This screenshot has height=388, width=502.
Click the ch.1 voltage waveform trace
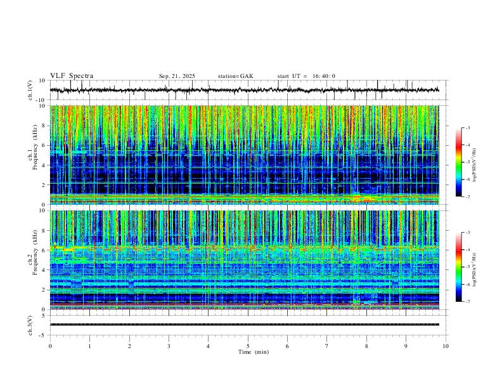245,90
